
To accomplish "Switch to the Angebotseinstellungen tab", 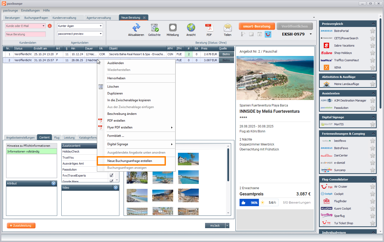I will pyautogui.click(x=20, y=138).
